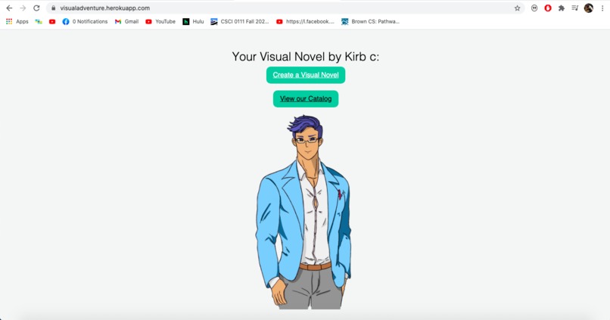Click the 'Your Visual Novel by Kirb c:' heading
Screen dimensions: 610x320
306,57
